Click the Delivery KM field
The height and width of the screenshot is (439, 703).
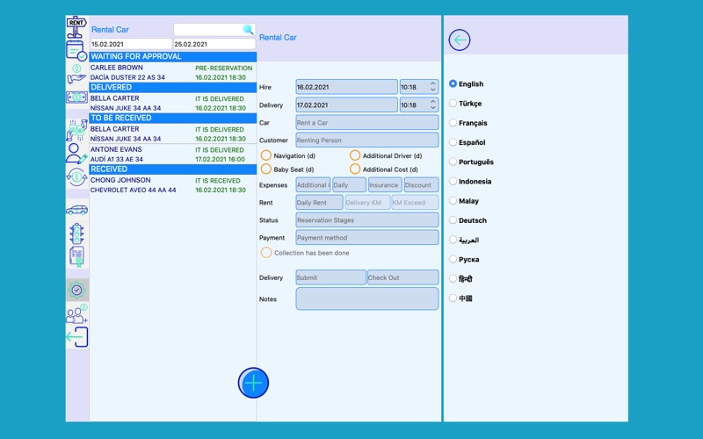(367, 202)
